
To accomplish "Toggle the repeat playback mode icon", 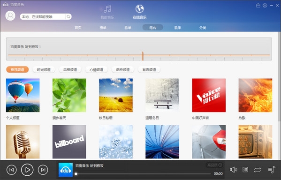I will pyautogui.click(x=258, y=170).
